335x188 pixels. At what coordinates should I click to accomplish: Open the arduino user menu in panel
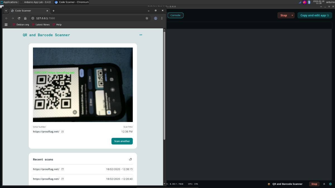click(x=330, y=2)
